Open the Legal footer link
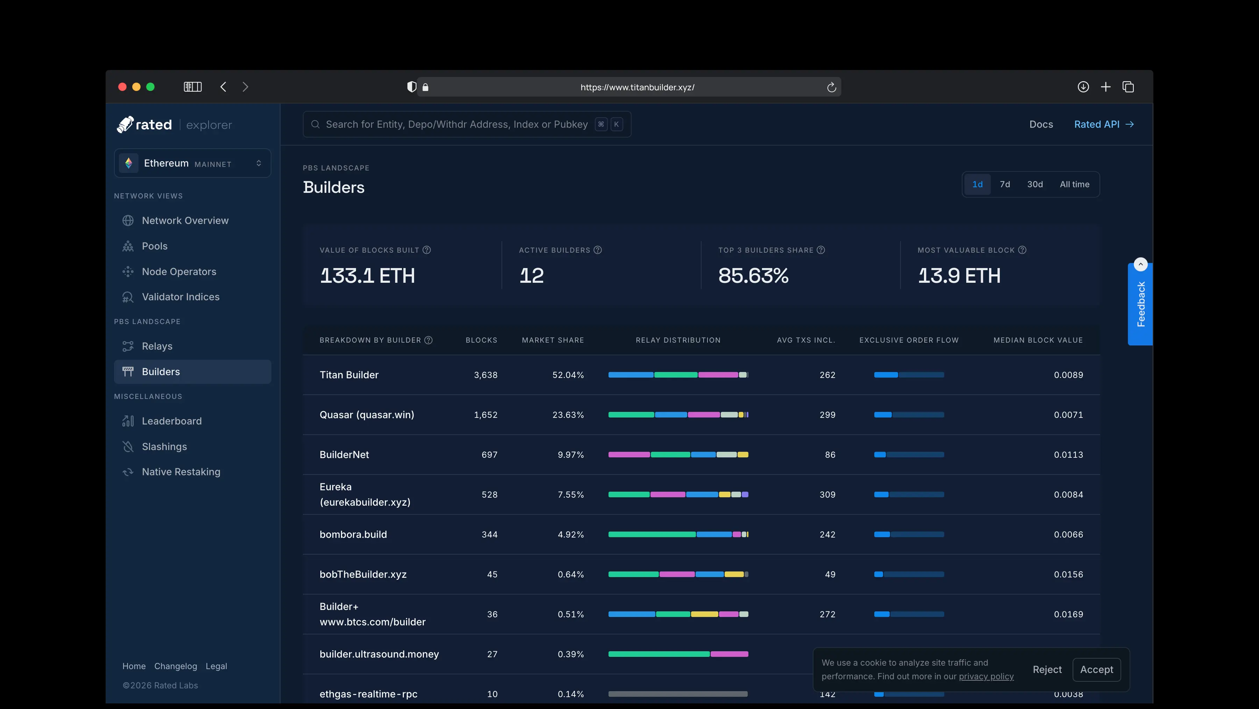The width and height of the screenshot is (1259, 709). [x=216, y=666]
